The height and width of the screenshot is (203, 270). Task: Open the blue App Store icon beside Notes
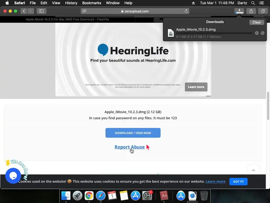[x=135, y=196]
